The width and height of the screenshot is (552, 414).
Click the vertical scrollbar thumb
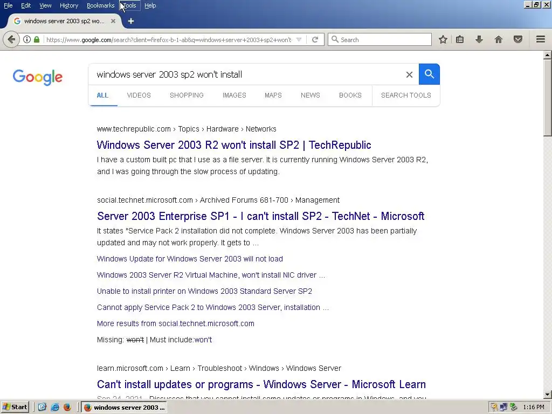(547, 98)
